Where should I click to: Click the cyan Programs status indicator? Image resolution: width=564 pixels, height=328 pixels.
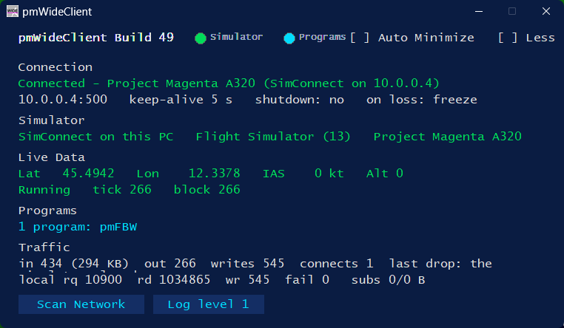[289, 38]
